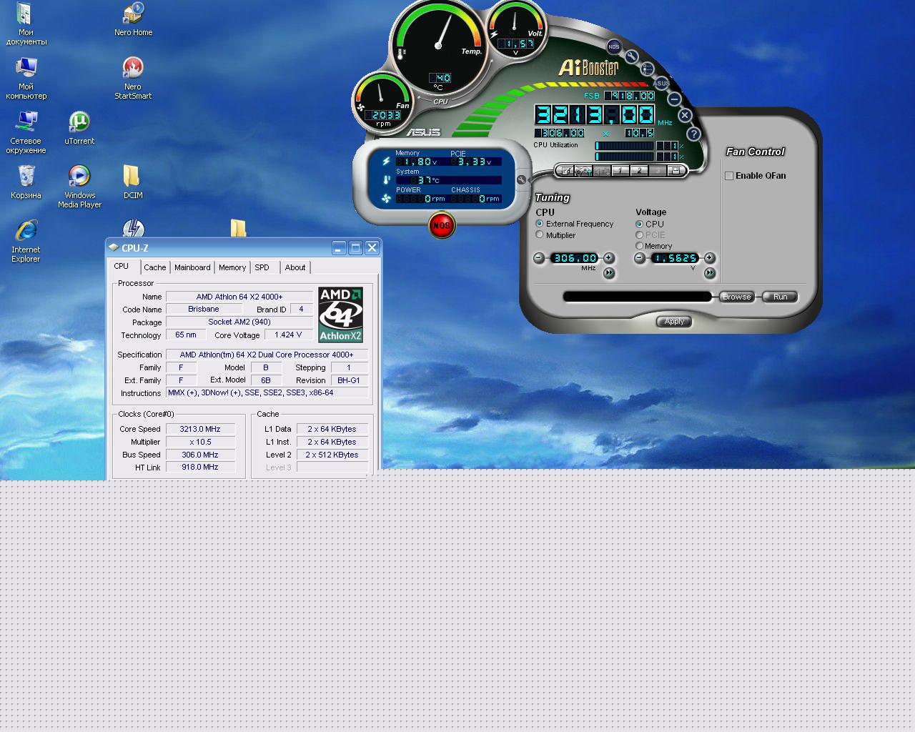Launch uTorrent from the desktop

pyautogui.click(x=79, y=128)
